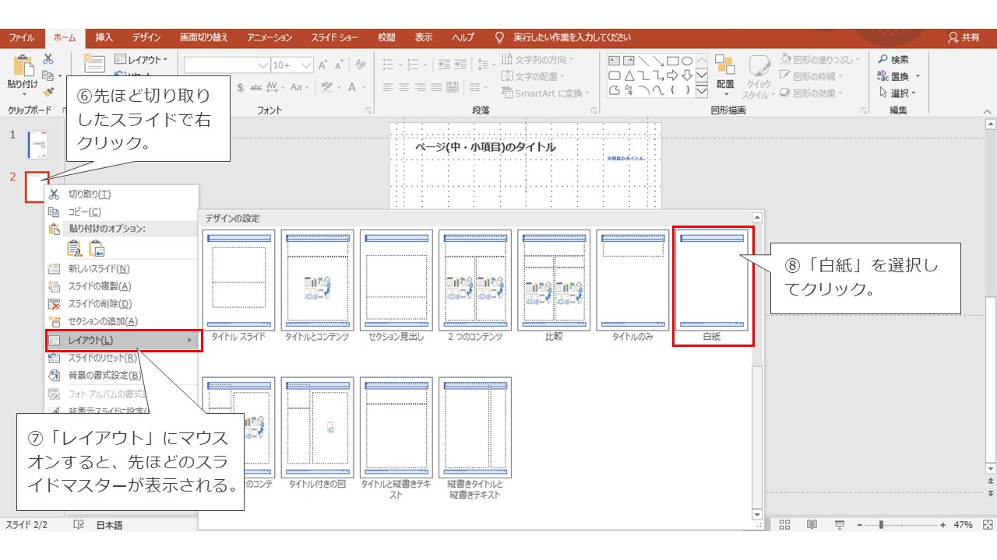Click the Cut scissors icon in ribbon
This screenshot has height=560, width=997.
48,59
